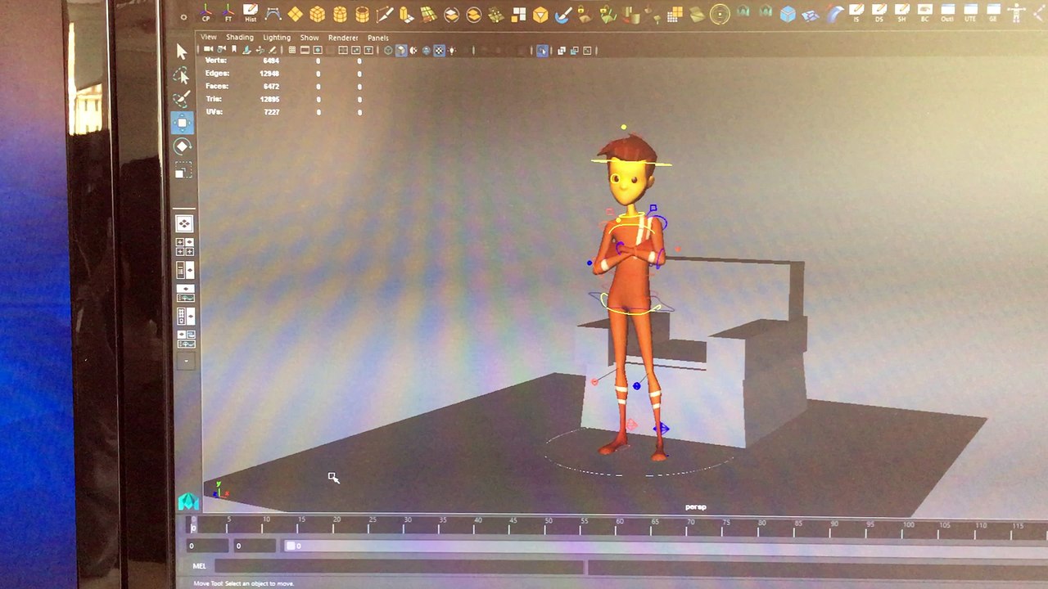The height and width of the screenshot is (589, 1048).
Task: Click the CP center pivot shelf button
Action: point(206,13)
